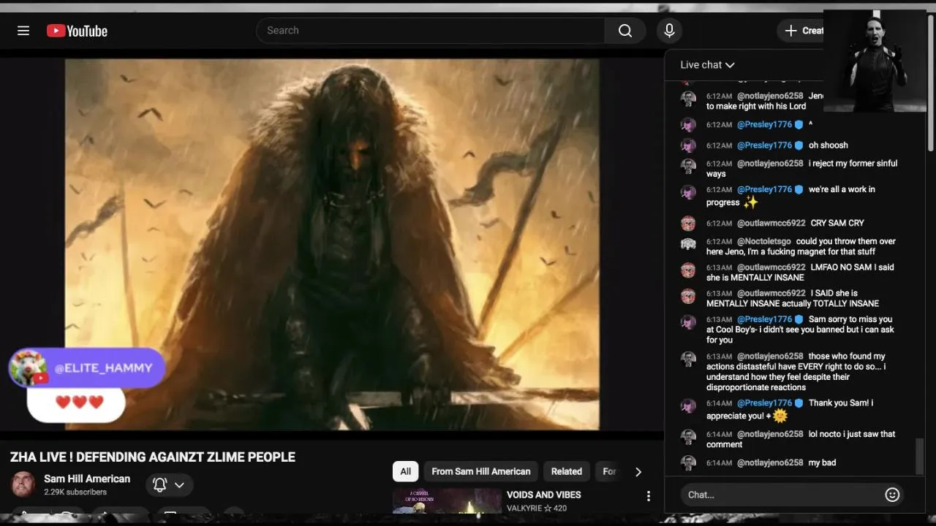The height and width of the screenshot is (526, 936).
Task: Click the search magnifier button
Action: (x=625, y=31)
